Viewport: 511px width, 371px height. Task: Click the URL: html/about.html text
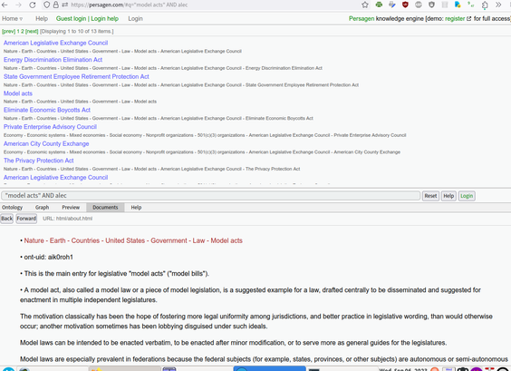(67, 219)
